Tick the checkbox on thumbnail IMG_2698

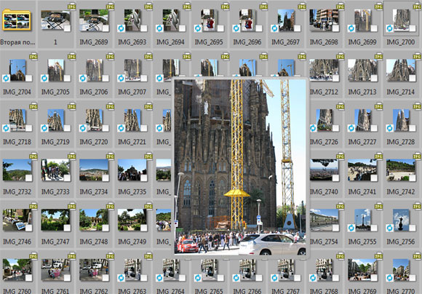tap(335, 28)
